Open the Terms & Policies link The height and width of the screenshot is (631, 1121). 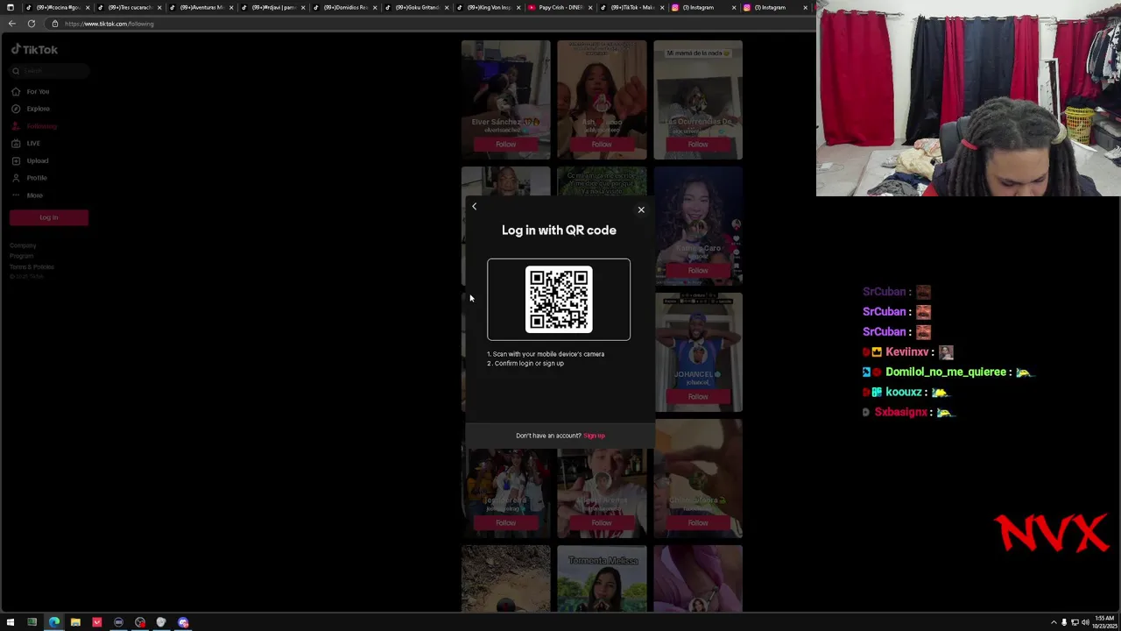click(x=32, y=266)
